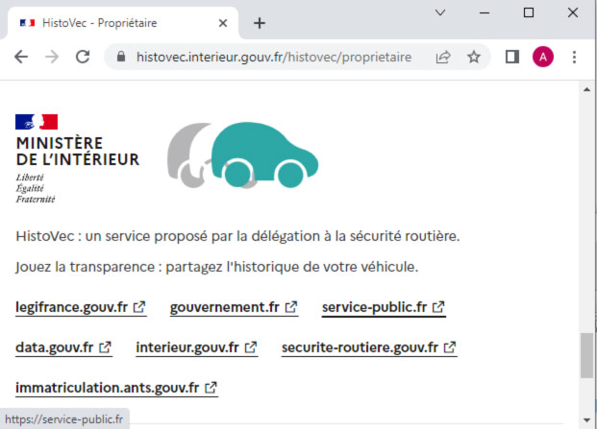Click the HistoVec teal car logo

point(243,155)
